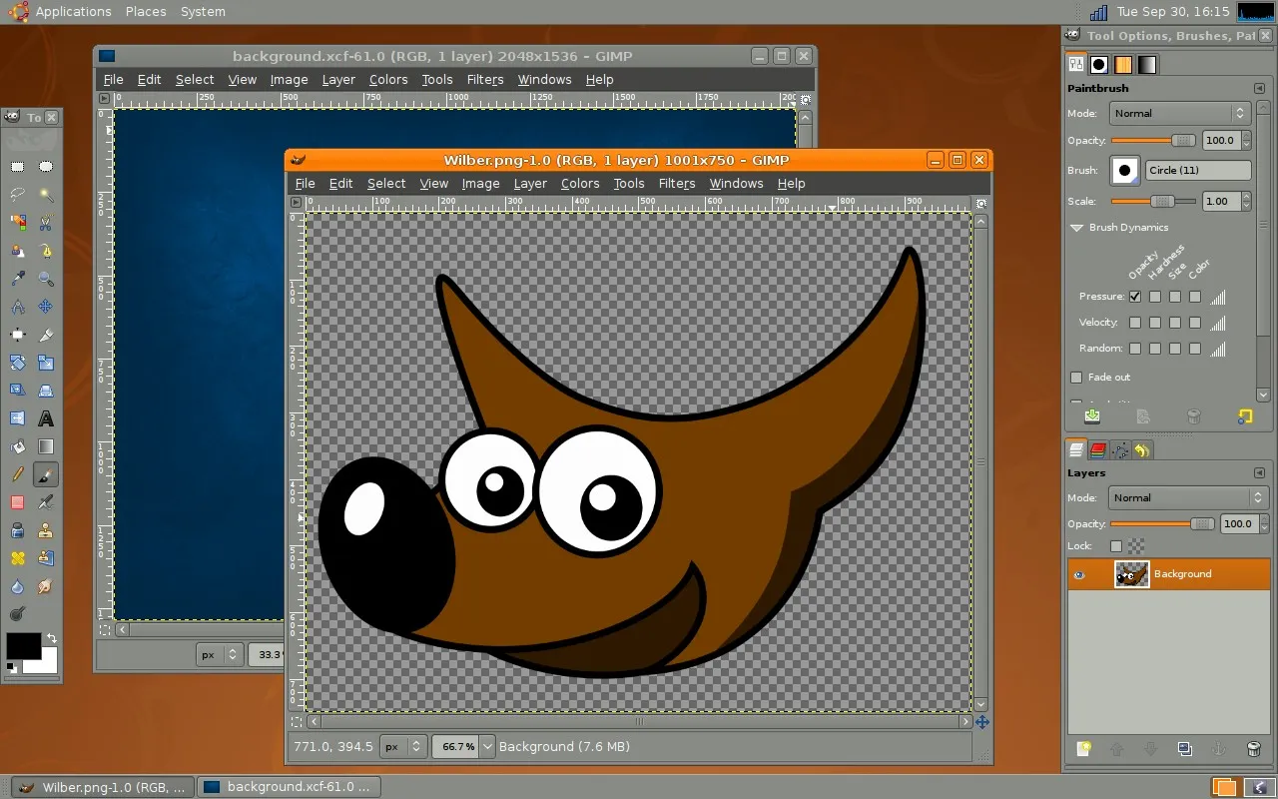Select the Pencil tool

coord(17,474)
